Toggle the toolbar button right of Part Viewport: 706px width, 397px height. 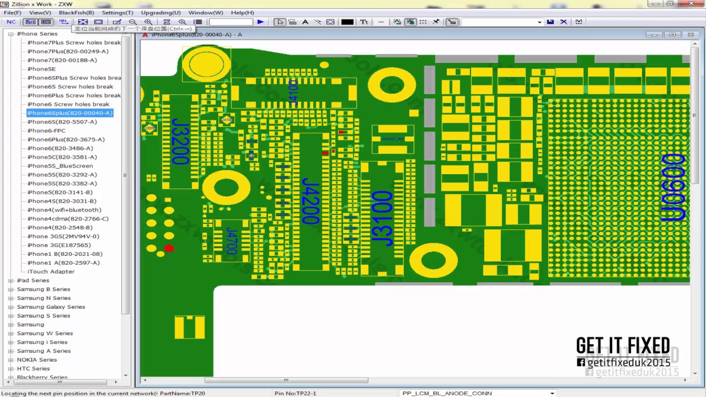point(46,22)
